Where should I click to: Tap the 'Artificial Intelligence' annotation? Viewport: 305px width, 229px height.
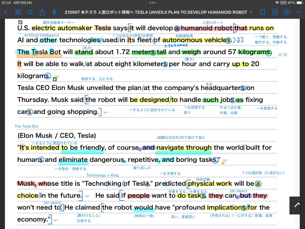pos(42,35)
